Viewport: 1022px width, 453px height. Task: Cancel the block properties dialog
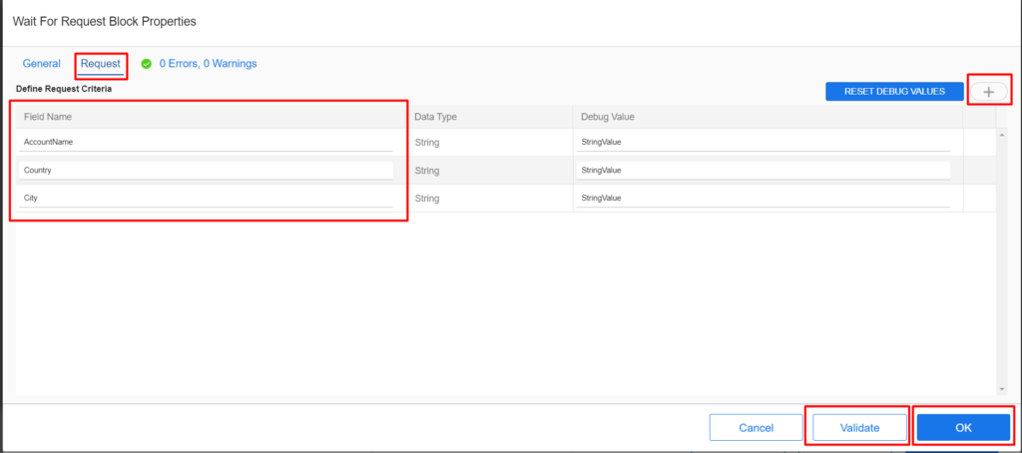tap(757, 428)
